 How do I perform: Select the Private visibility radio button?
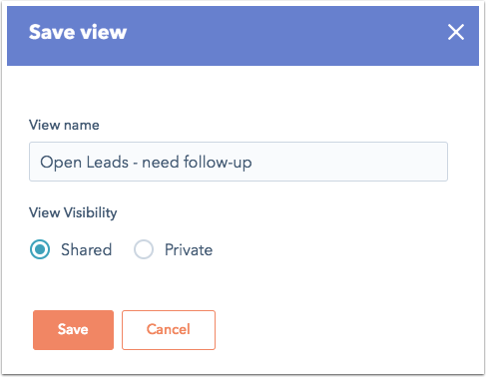pos(144,249)
